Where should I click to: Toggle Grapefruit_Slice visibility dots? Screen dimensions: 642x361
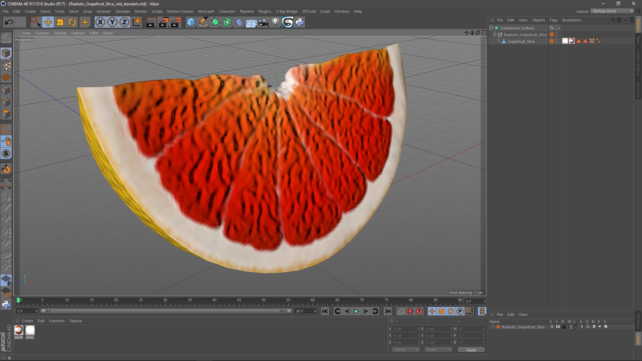556,41
